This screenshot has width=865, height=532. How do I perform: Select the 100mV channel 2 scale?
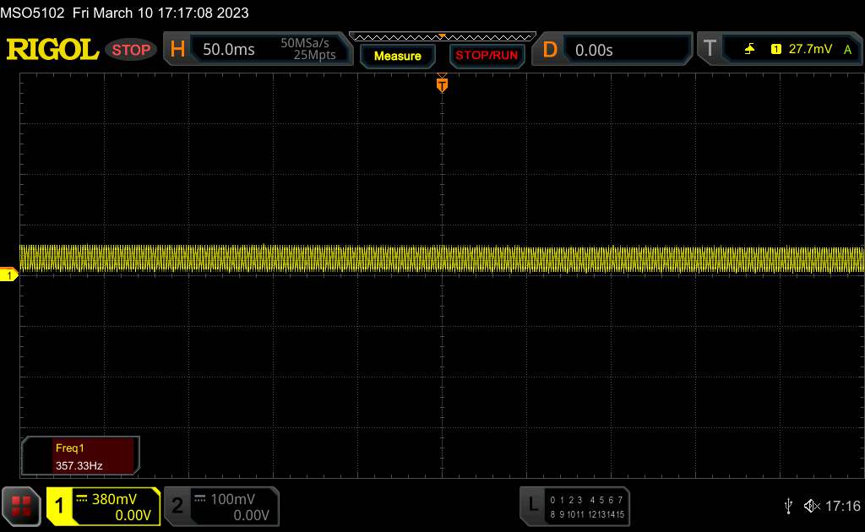[233, 499]
